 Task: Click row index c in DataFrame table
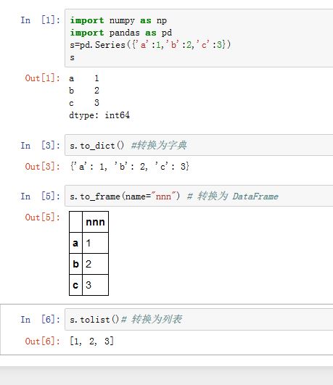75,285
